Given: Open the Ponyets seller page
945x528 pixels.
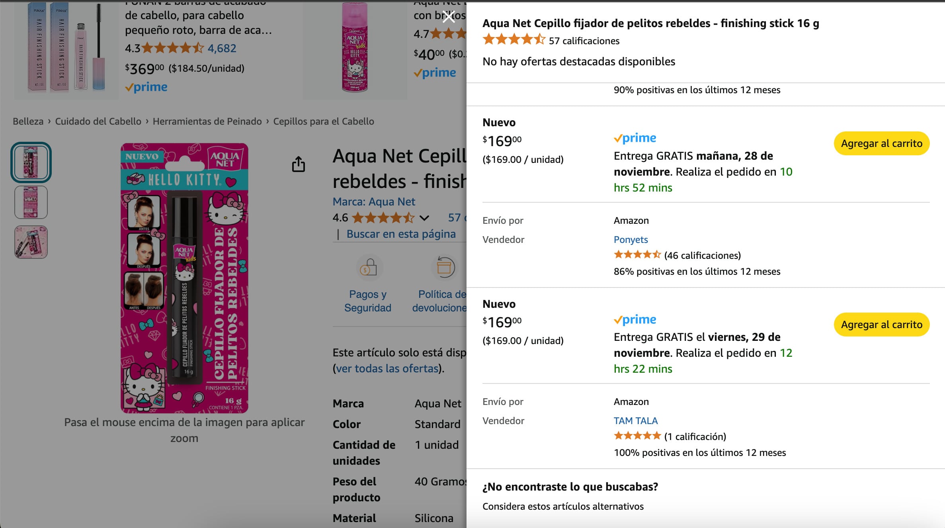Looking at the screenshot, I should point(631,240).
